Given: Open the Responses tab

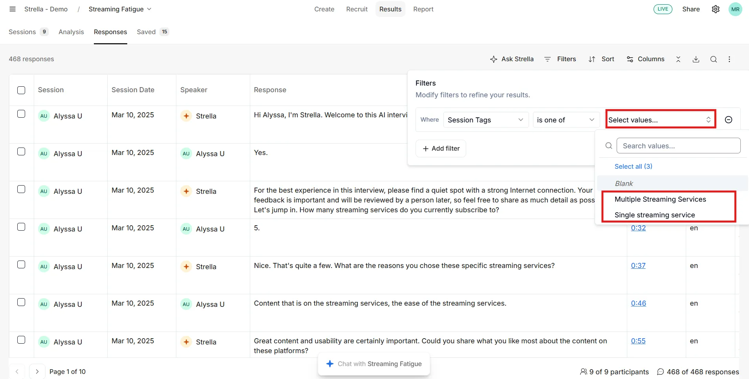Looking at the screenshot, I should coord(110,32).
